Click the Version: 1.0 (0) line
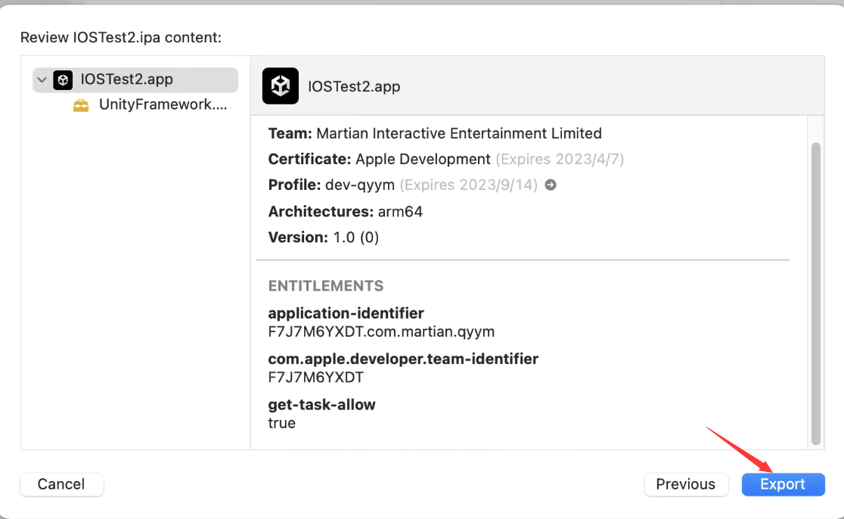Screen dimensions: 844x519 (324, 237)
